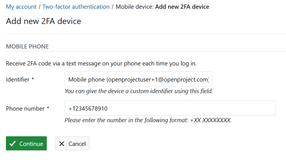Click the Receive 2FA code description text
This screenshot has height=160, width=286.
pyautogui.click(x=101, y=63)
